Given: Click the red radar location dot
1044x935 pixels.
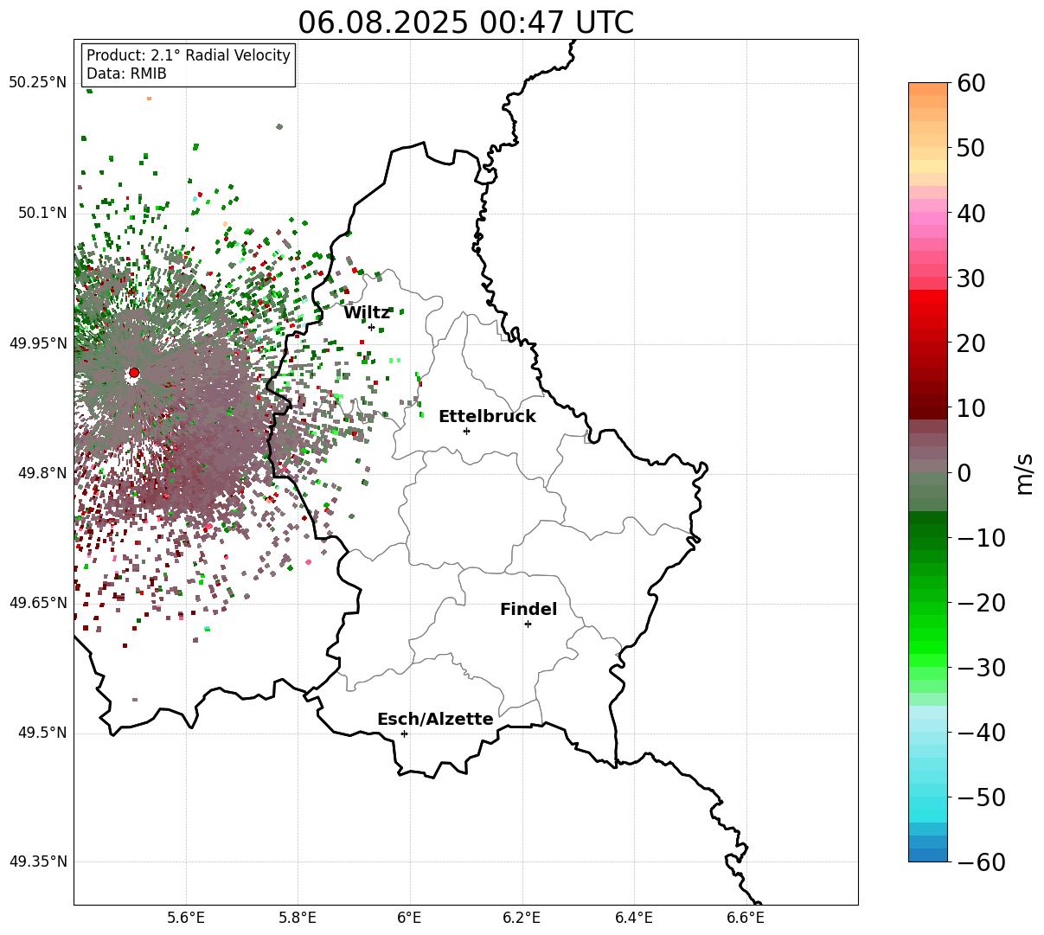Looking at the screenshot, I should coord(134,373).
